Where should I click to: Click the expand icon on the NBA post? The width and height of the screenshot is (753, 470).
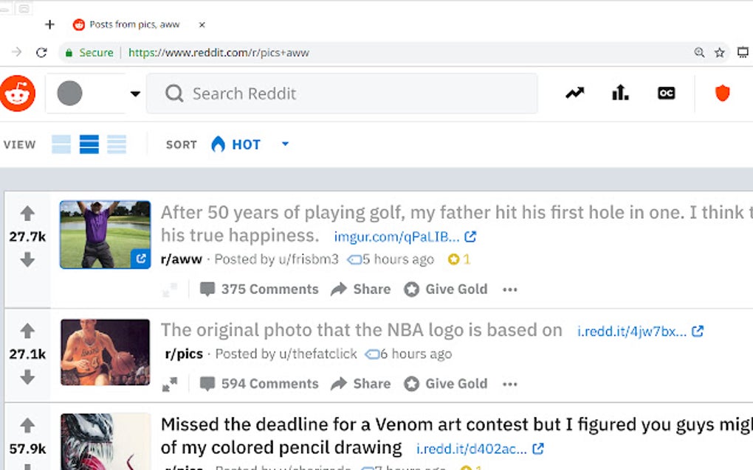170,384
